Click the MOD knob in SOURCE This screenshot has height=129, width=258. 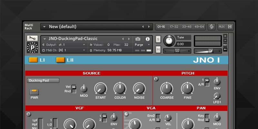pyautogui.click(x=84, y=89)
